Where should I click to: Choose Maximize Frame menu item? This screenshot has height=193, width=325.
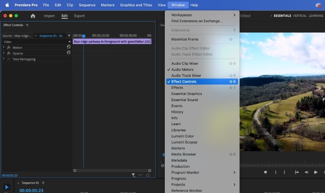[202, 39]
